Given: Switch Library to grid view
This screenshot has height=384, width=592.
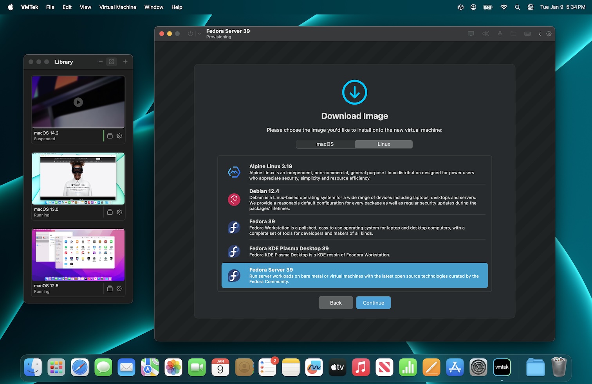Looking at the screenshot, I should (x=112, y=62).
